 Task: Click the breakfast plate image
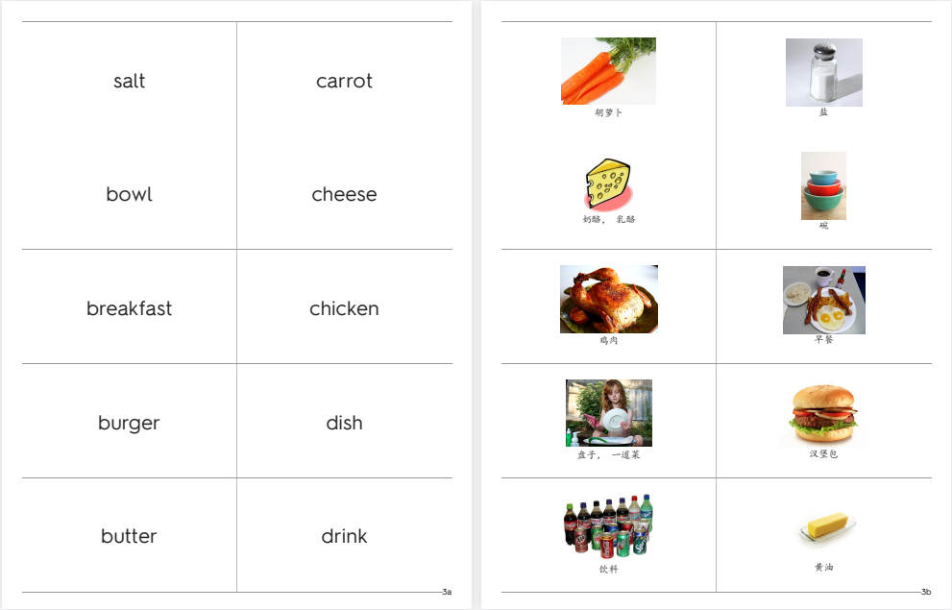click(x=824, y=300)
